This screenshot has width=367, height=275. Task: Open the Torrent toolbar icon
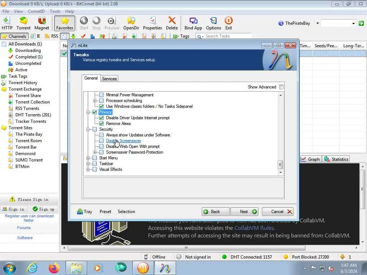[23, 23]
